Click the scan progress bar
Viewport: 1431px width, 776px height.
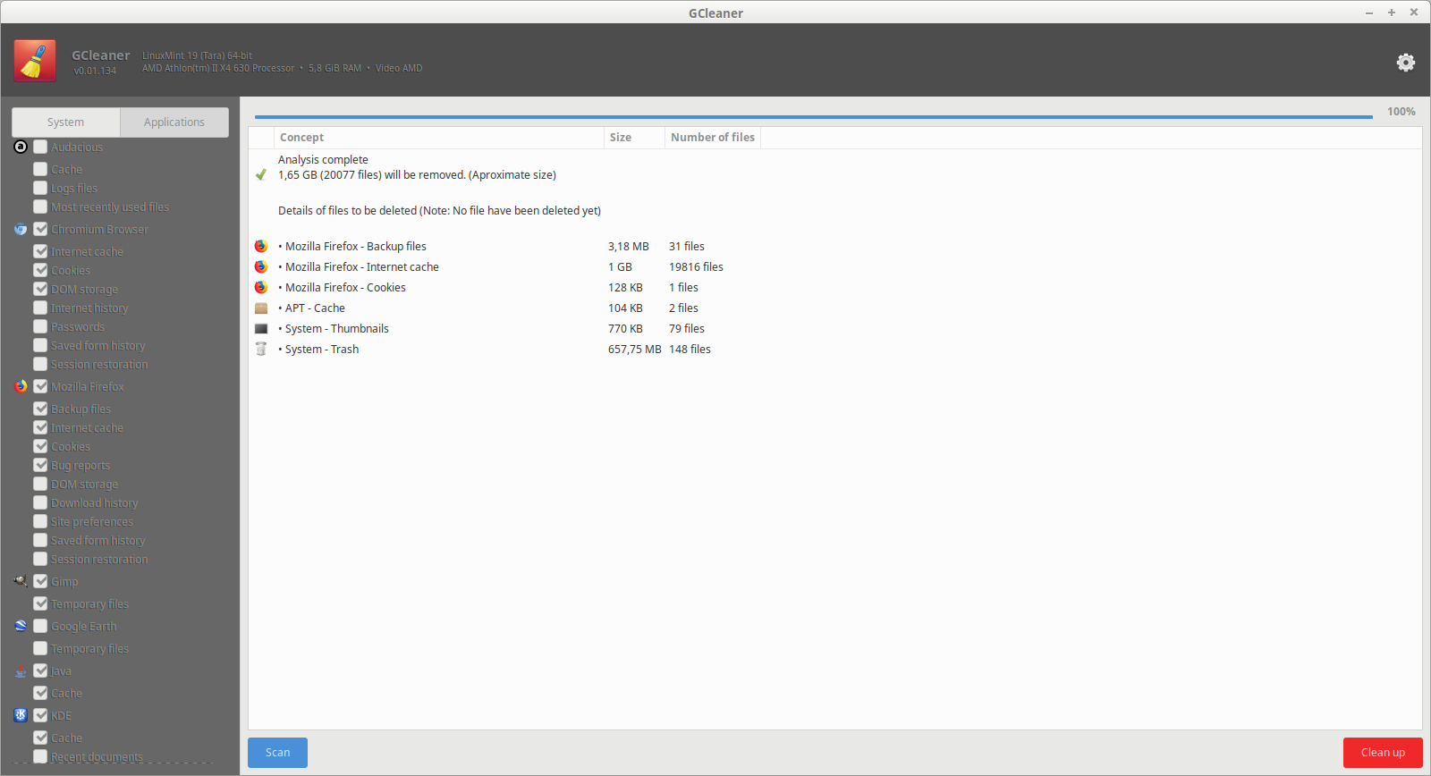(814, 116)
